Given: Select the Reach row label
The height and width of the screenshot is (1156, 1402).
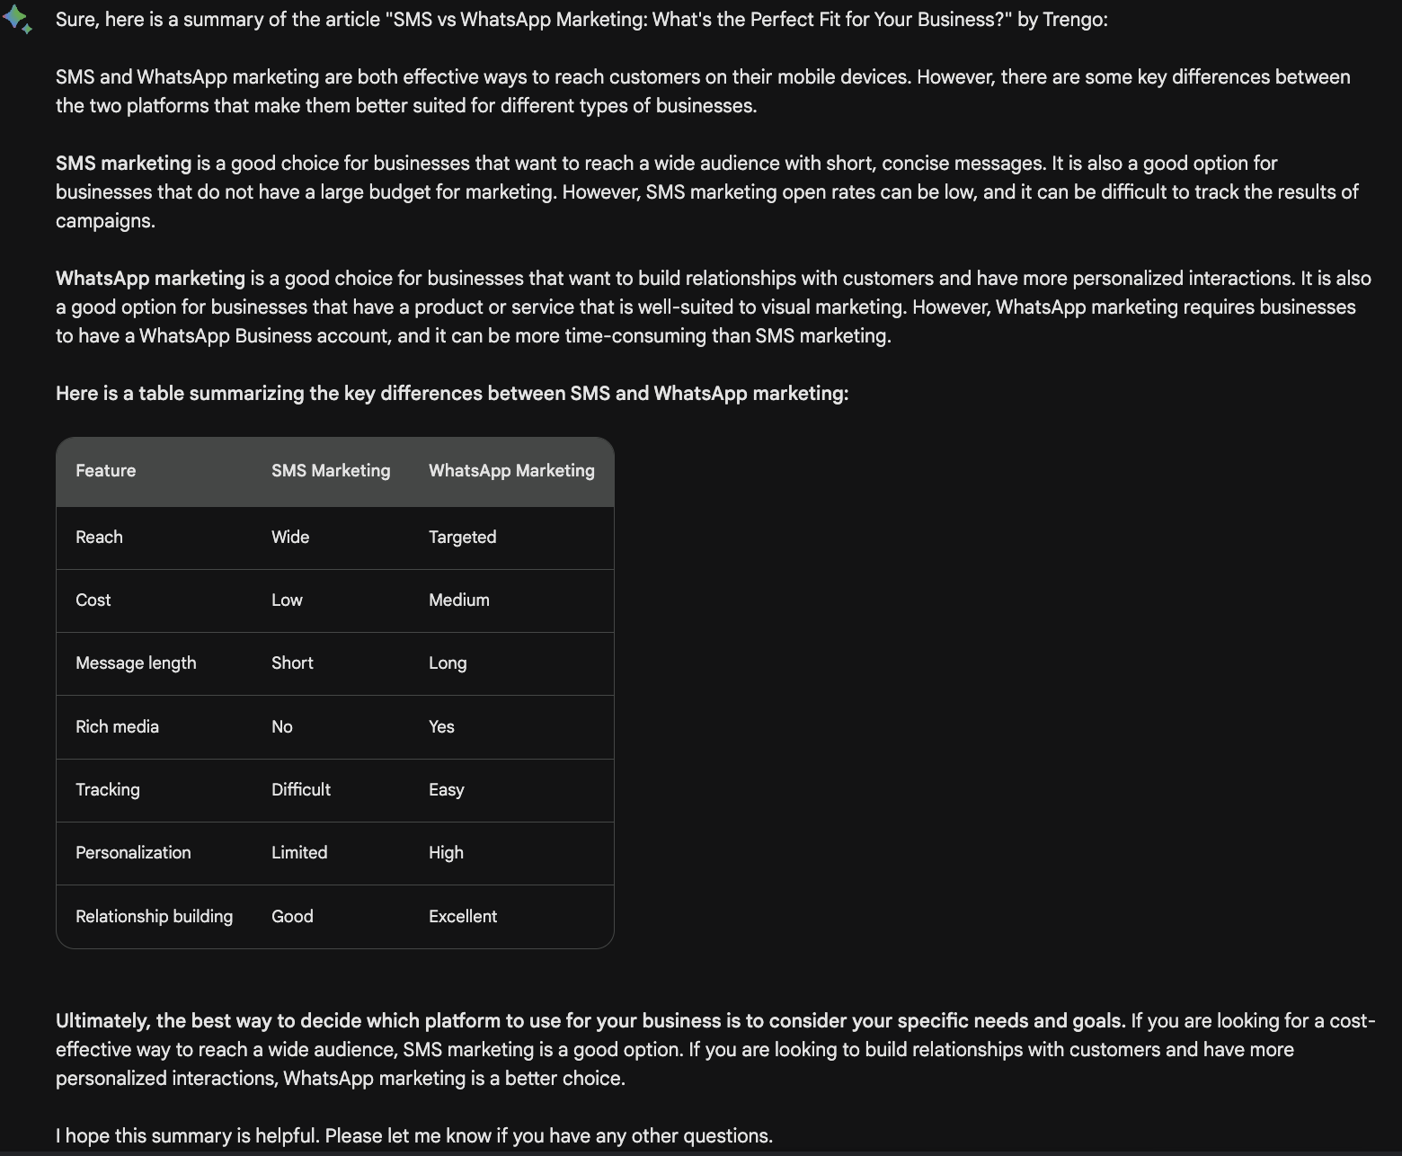Looking at the screenshot, I should click(99, 538).
